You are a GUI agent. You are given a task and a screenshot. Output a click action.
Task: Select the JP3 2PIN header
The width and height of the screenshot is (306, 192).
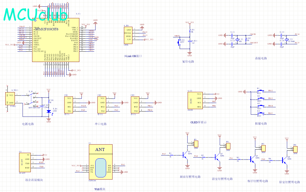click(x=263, y=148)
